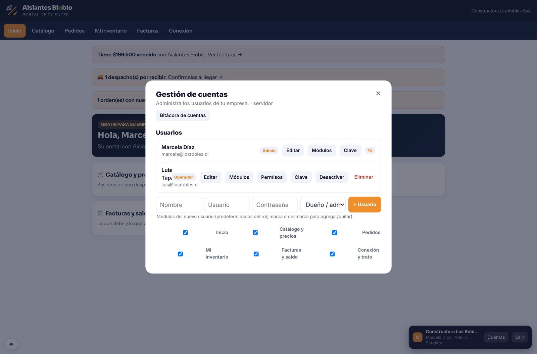Go to the Inicio tab
Image resolution: width=537 pixels, height=354 pixels.
(x=15, y=31)
